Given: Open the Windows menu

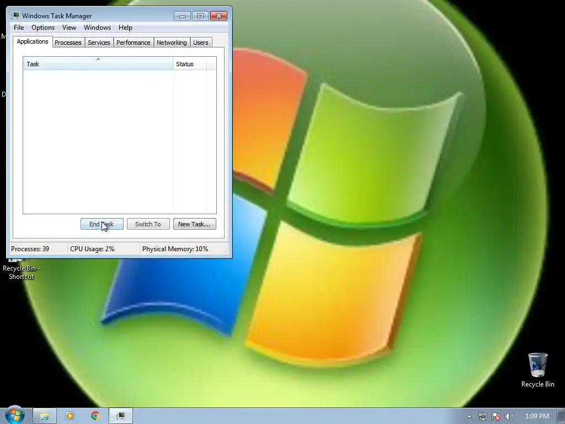Looking at the screenshot, I should point(97,28).
